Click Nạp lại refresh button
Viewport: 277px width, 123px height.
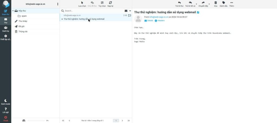(110, 4)
